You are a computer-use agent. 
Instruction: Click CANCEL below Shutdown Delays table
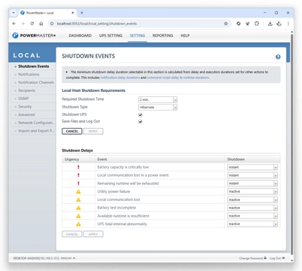point(72,234)
